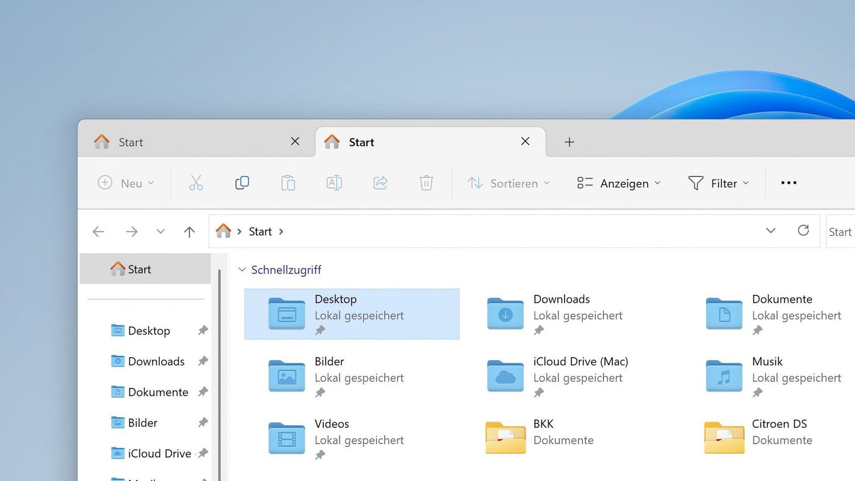Click the search input field

842,231
